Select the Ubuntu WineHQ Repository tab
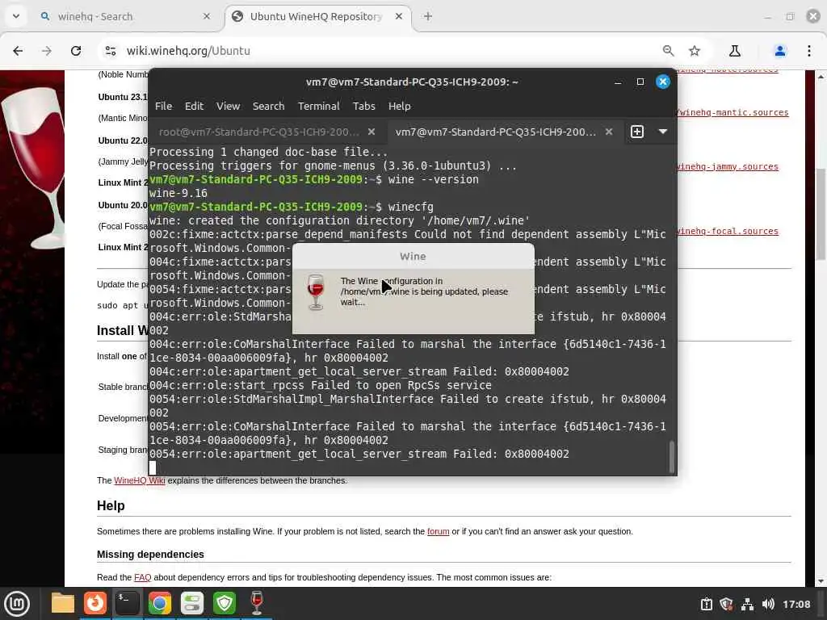 click(x=318, y=16)
